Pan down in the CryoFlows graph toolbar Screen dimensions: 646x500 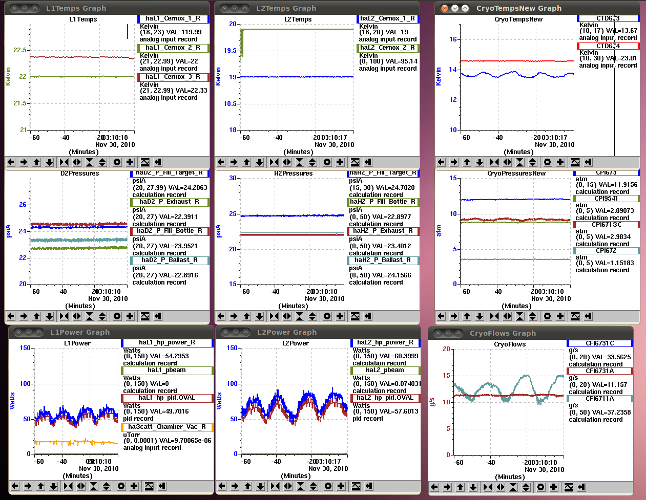click(x=473, y=487)
